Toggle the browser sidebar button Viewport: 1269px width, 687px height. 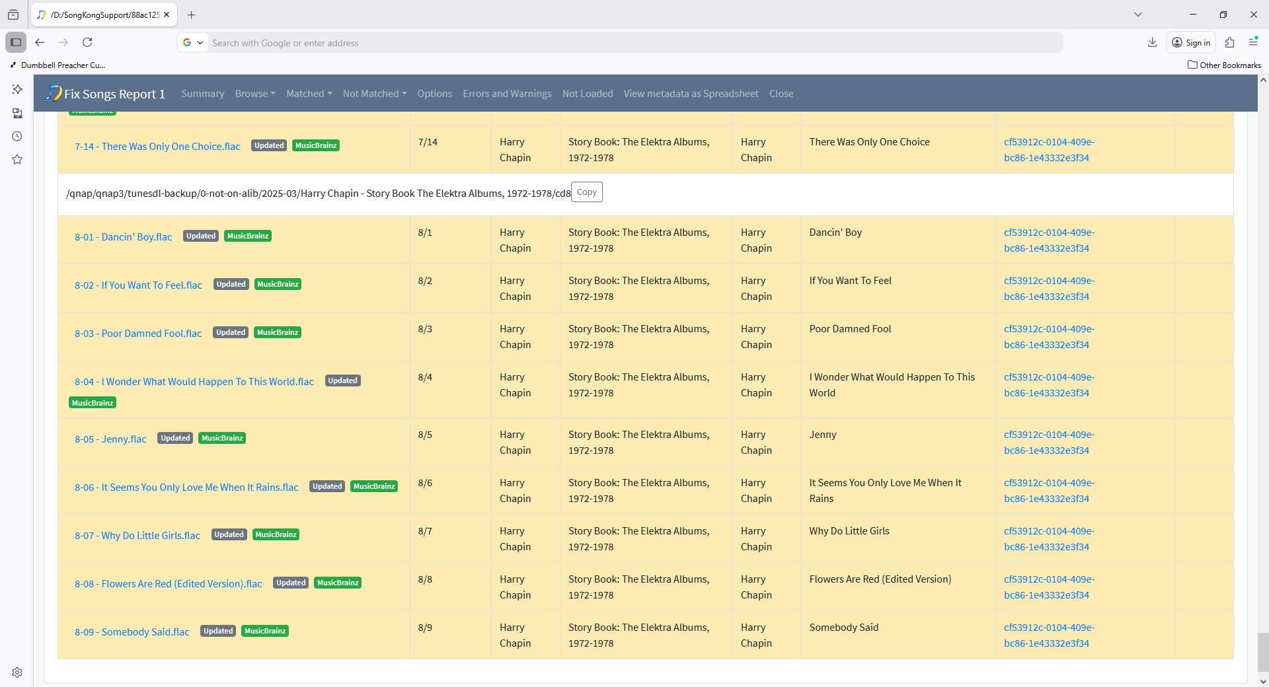coord(16,42)
